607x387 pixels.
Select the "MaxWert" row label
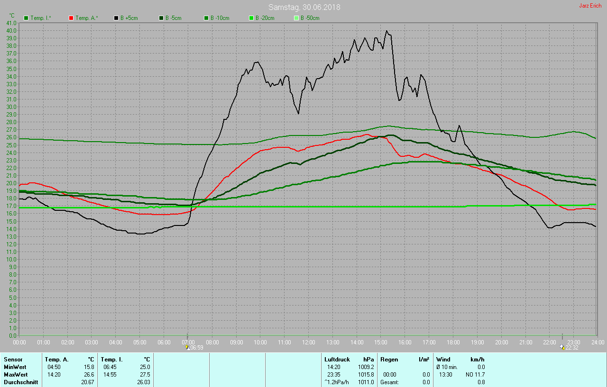pyautogui.click(x=15, y=375)
